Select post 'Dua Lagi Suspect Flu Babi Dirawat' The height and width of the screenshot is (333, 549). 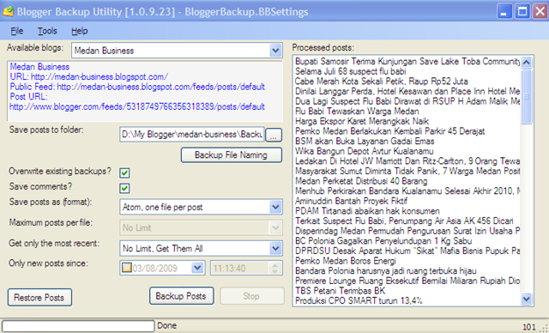407,101
